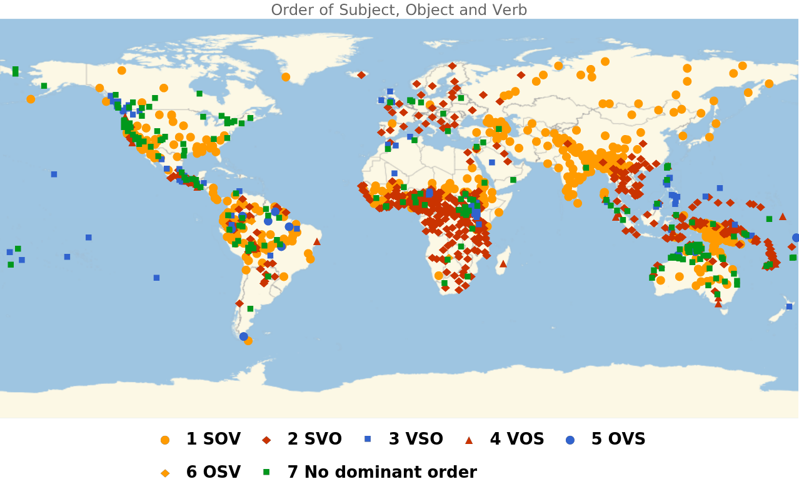This screenshot has height=489, width=799.
Task: Click the green square on the Horn of Africa
Action: 513,180
